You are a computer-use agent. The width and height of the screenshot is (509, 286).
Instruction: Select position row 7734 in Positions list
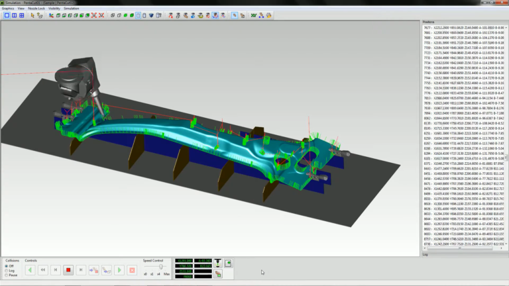(x=463, y=63)
